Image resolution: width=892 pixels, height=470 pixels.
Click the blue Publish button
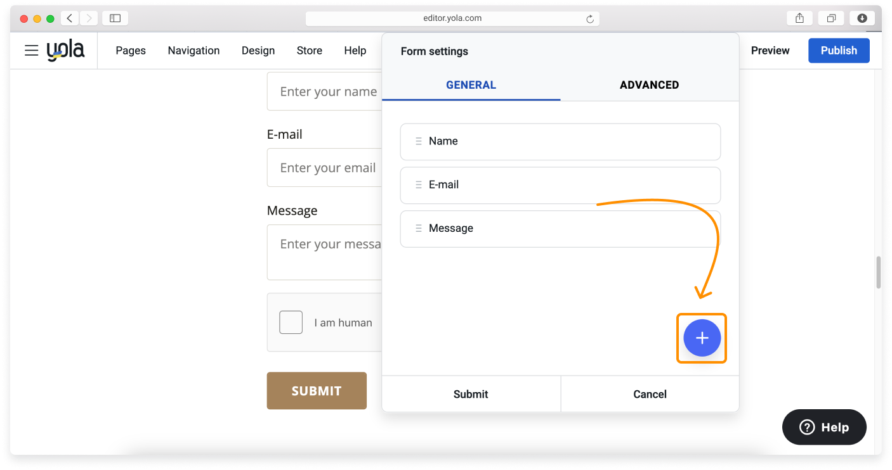[839, 51]
